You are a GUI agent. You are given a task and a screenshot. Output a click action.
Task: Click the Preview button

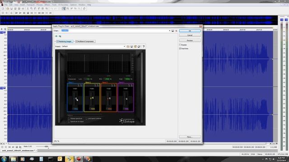pyautogui.click(x=190, y=40)
